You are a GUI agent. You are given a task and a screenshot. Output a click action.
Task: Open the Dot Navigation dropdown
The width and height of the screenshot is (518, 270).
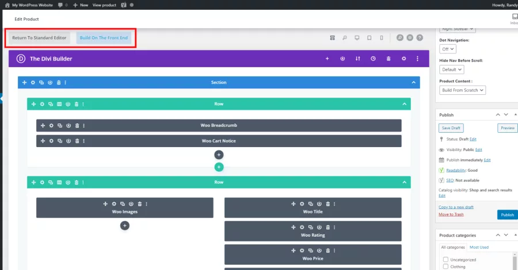(x=448, y=49)
